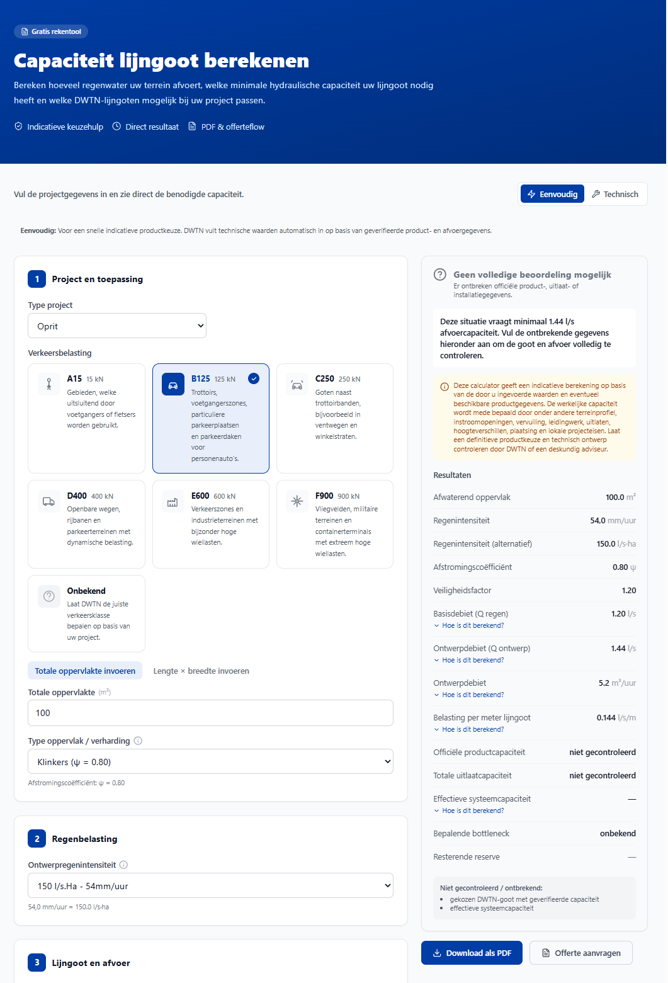
Task: Pick the Onbekend traffic load option
Action: tap(86, 614)
